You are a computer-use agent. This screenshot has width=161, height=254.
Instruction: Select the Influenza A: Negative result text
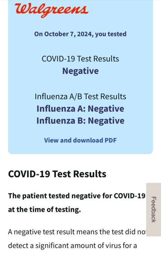[80, 109]
